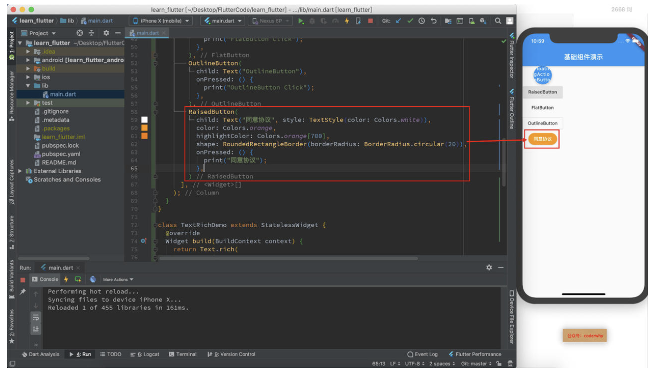
Task: Click the Flutter Hot Reload lightning icon in toolbar
Action: [x=347, y=21]
